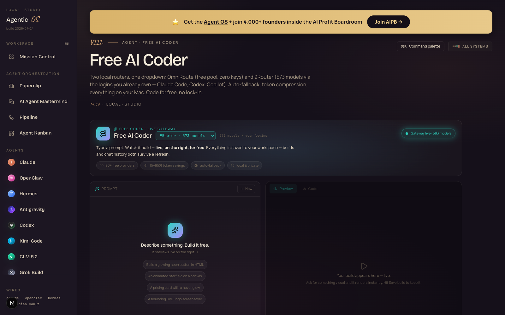Open the Paperclip orchestration page
Screen dimensions: 505x315
click(x=39, y=86)
